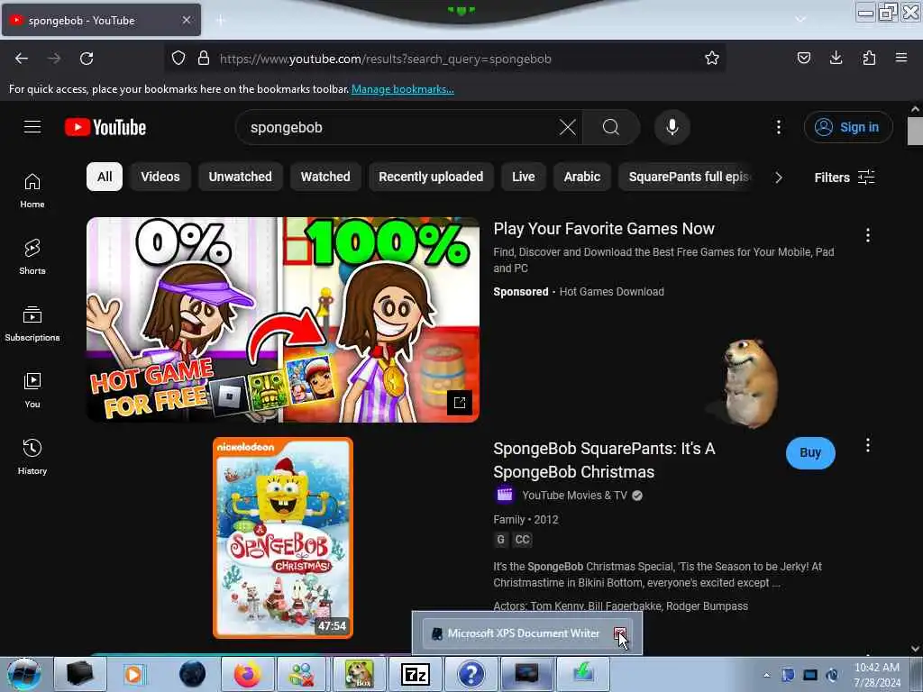Image resolution: width=923 pixels, height=692 pixels.
Task: Click the browser address bar URL
Action: click(x=386, y=59)
